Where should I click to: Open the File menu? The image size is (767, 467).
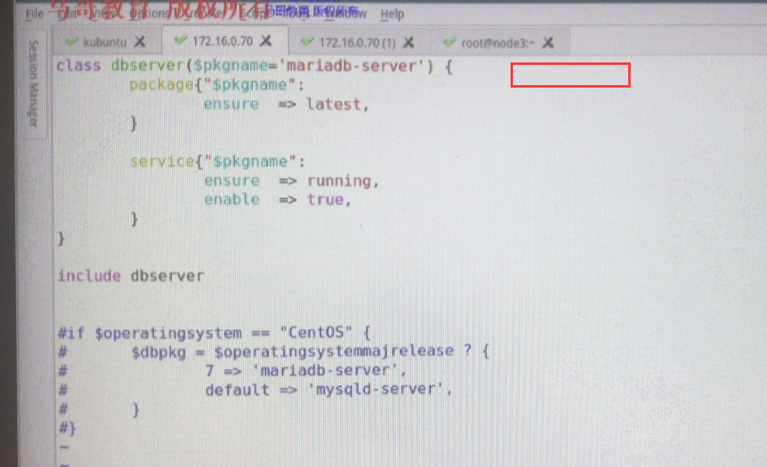pyautogui.click(x=34, y=14)
